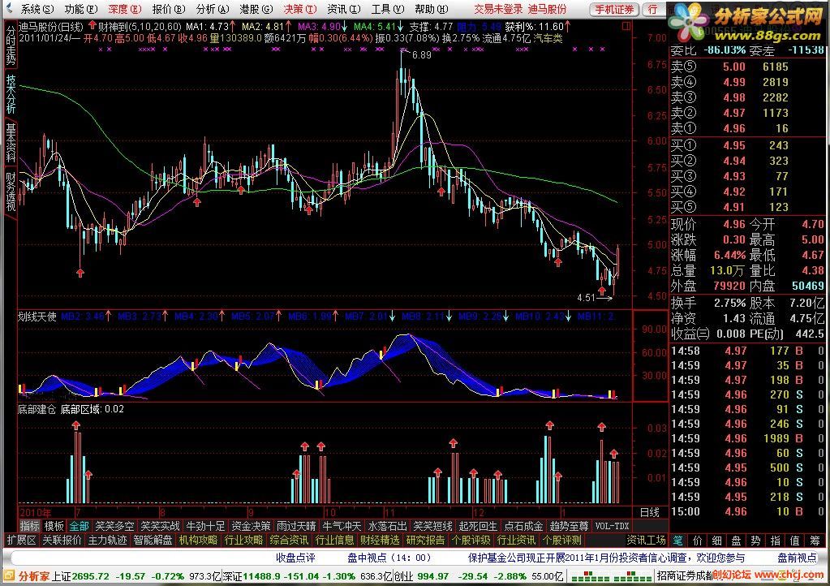Click the 手机证券 button
This screenshot has height=586, width=830.
(x=614, y=10)
